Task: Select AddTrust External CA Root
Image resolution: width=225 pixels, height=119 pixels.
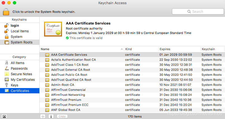Action: click(x=132, y=70)
